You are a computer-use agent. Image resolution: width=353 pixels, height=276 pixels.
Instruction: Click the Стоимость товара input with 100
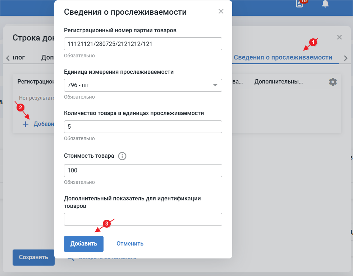143,171
